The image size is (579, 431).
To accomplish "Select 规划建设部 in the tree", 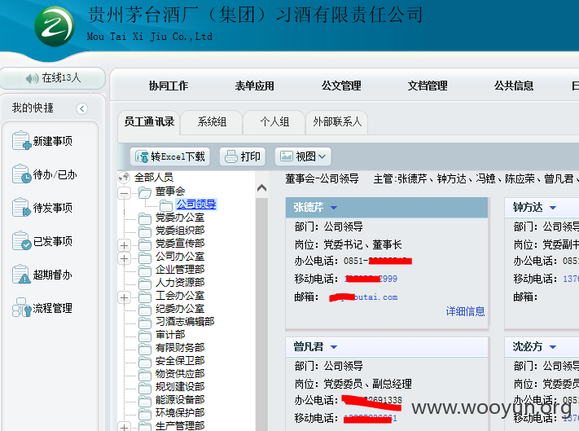I will (x=180, y=387).
